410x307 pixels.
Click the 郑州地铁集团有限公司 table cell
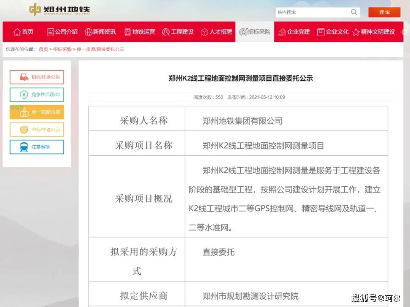[286, 118]
